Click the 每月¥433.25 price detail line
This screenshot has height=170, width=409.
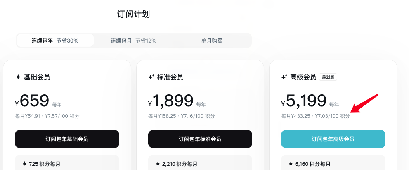(x=315, y=116)
